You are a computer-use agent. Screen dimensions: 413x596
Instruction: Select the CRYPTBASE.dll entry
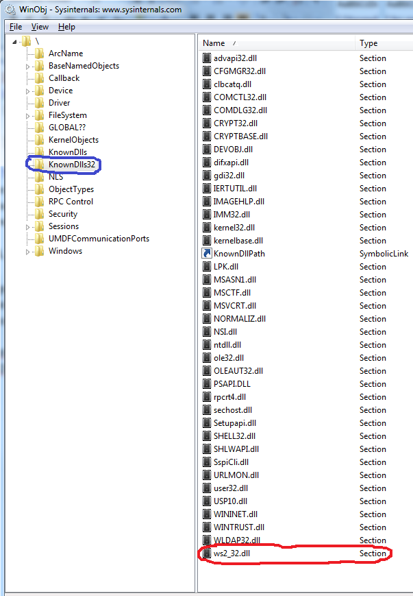tap(240, 136)
